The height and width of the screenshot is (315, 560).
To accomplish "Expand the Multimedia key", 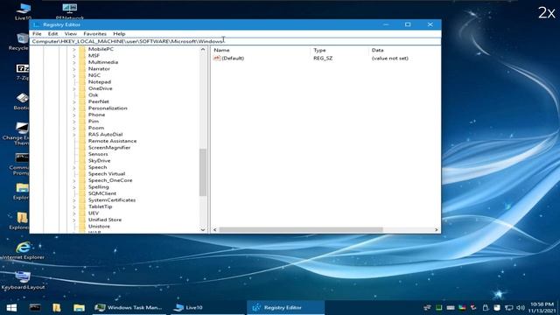I will coord(73,62).
